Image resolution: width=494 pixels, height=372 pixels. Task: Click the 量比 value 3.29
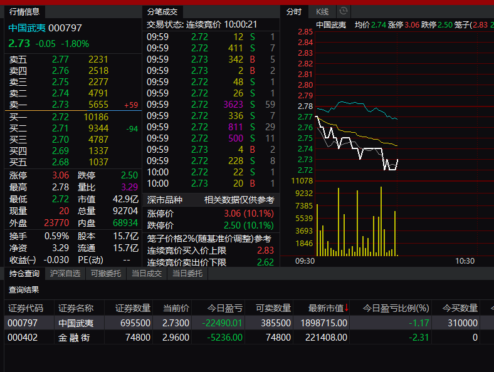click(x=130, y=187)
